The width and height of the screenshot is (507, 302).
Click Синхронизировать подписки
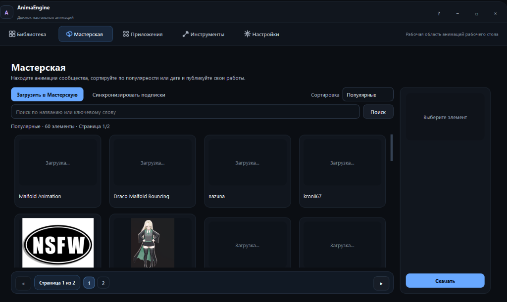129,95
